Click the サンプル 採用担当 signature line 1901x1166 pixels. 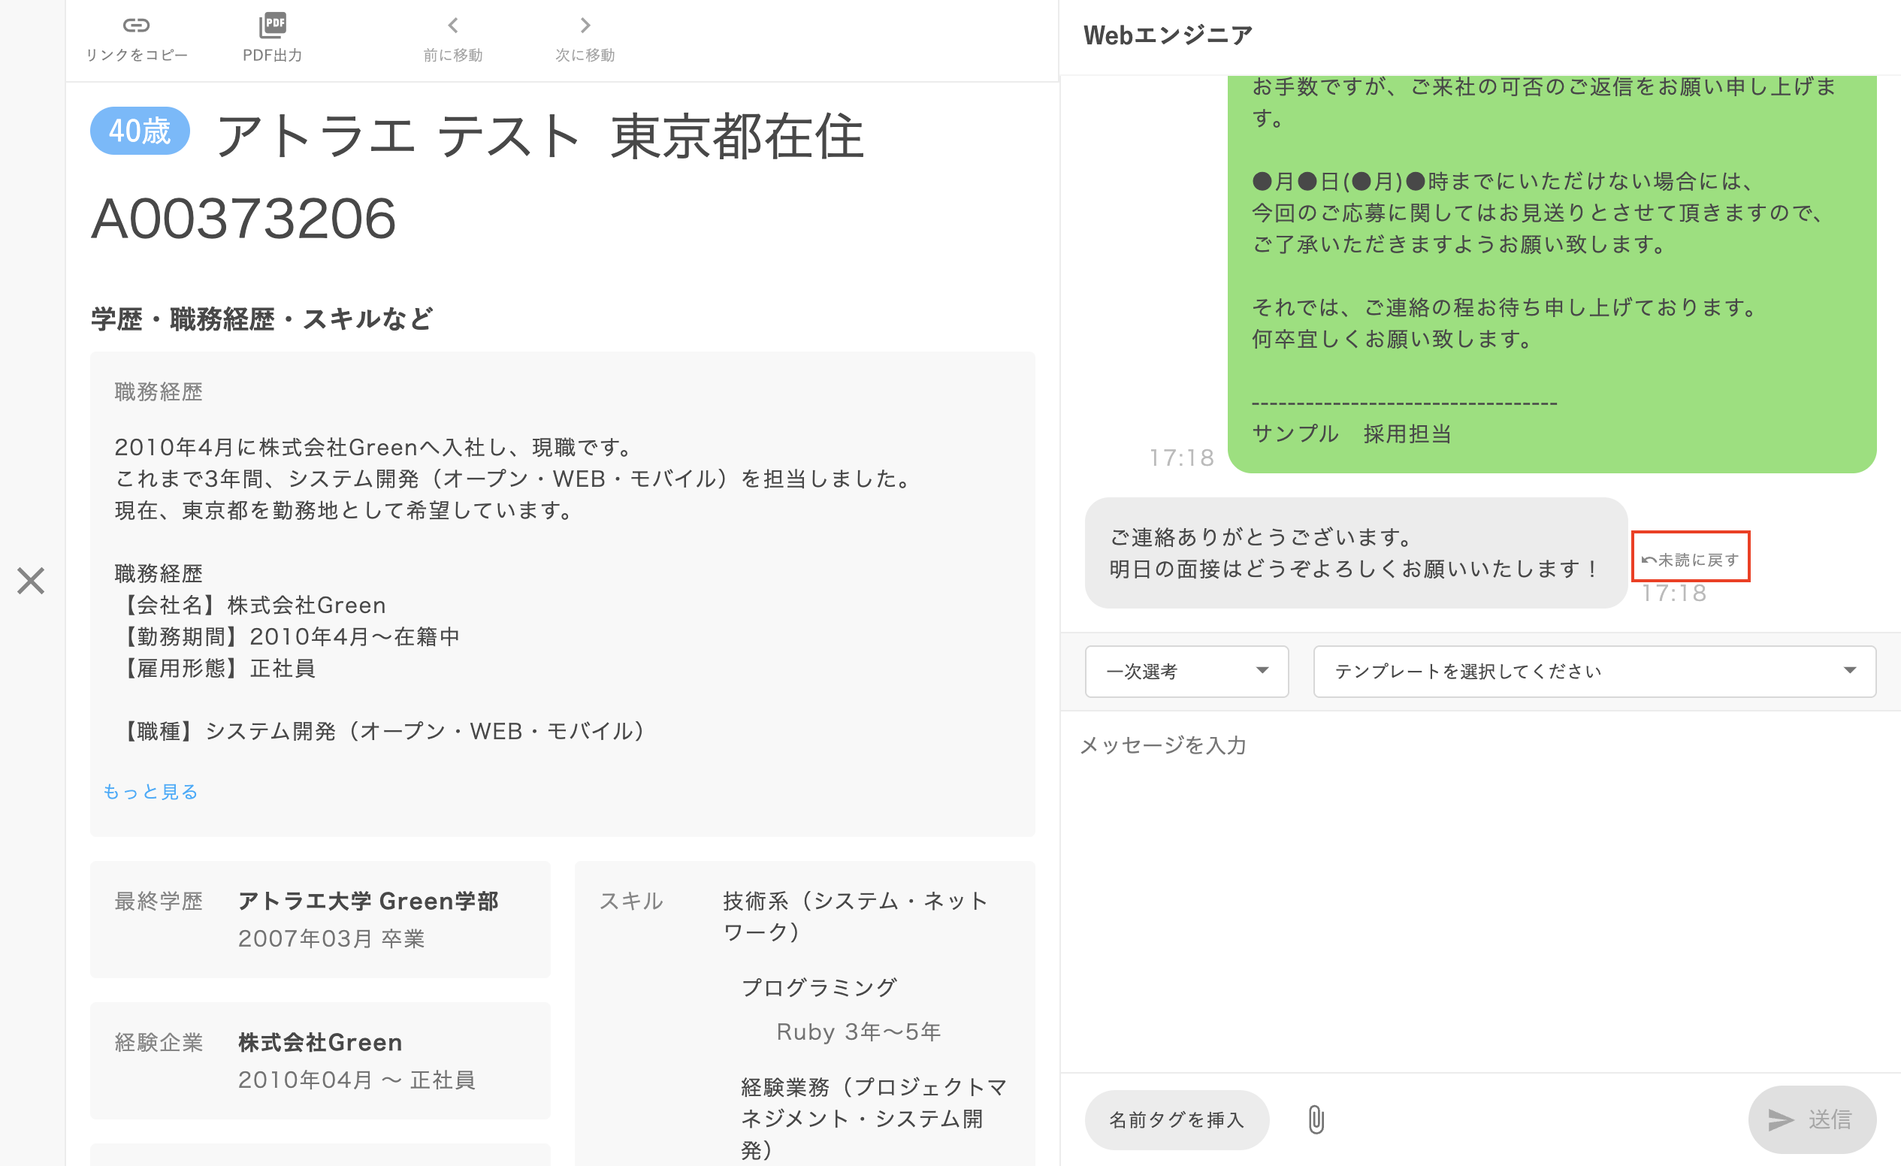(x=1352, y=434)
